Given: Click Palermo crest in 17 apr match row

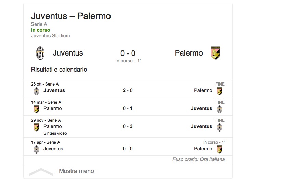Looking at the screenshot, I should 219,149.
